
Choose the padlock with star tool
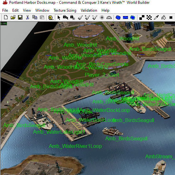pyautogui.click(x=73, y=18)
